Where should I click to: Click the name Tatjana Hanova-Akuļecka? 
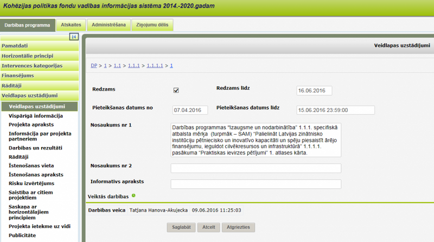click(x=158, y=210)
